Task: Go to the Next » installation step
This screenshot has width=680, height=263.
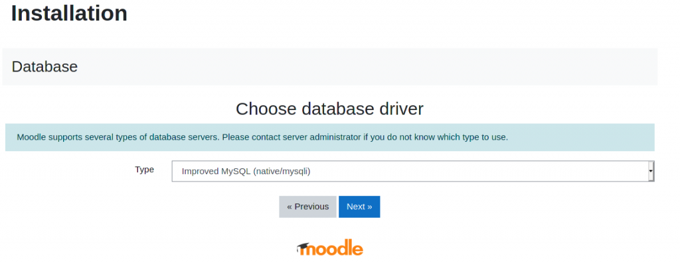Action: pos(359,207)
